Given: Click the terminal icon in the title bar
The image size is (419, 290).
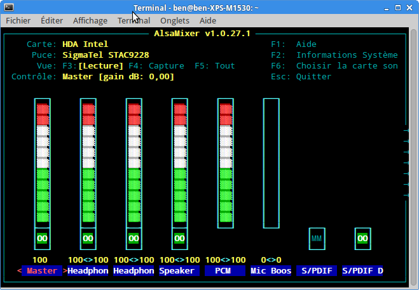Looking at the screenshot, I should [9, 8].
